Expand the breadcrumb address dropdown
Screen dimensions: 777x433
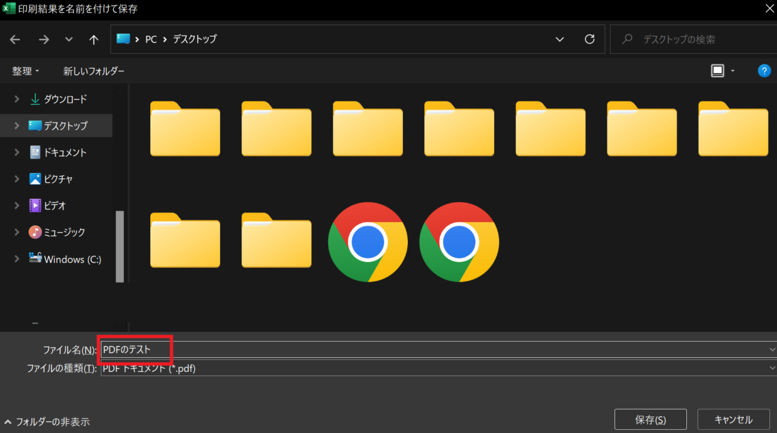click(x=559, y=39)
